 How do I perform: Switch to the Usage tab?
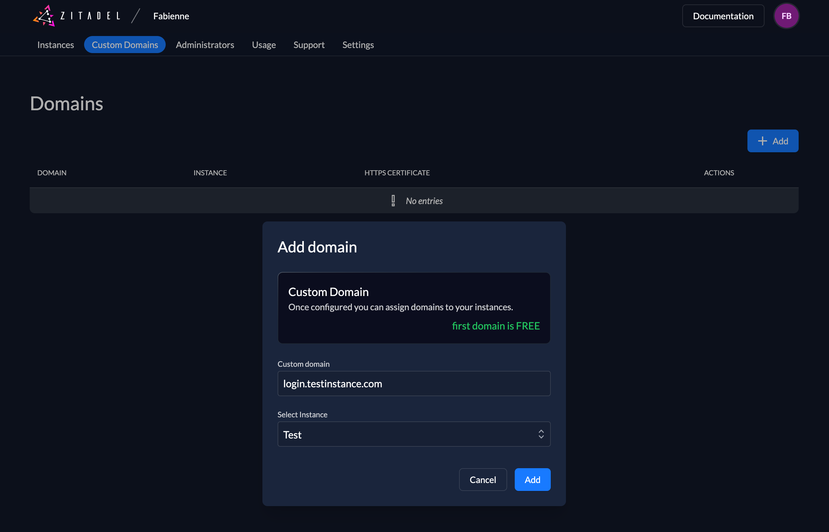263,45
